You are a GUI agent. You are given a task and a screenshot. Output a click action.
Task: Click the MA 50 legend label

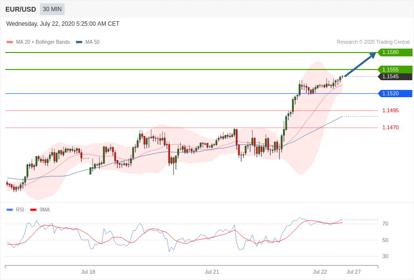point(93,42)
